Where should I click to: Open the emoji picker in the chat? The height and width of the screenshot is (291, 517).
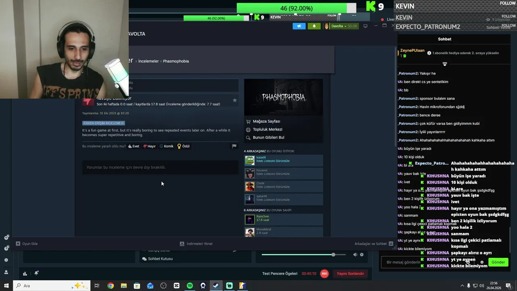tap(468, 262)
